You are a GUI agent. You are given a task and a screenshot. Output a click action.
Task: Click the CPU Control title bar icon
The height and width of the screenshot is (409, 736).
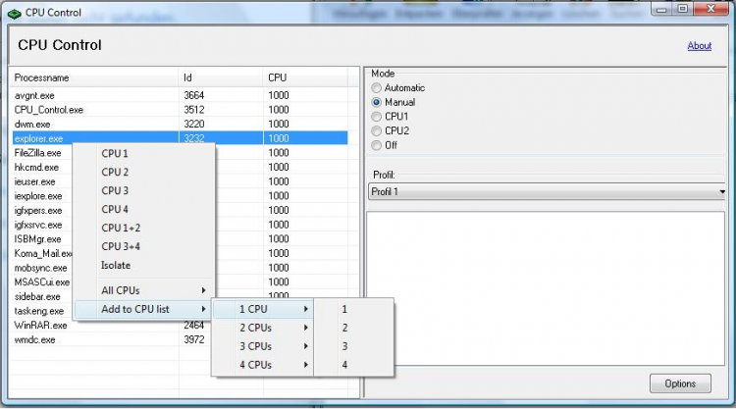(x=14, y=13)
